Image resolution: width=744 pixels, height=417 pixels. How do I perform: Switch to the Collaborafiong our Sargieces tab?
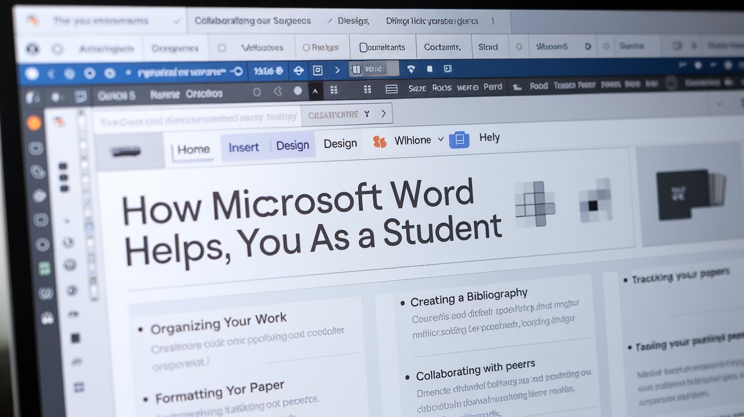[x=252, y=20]
